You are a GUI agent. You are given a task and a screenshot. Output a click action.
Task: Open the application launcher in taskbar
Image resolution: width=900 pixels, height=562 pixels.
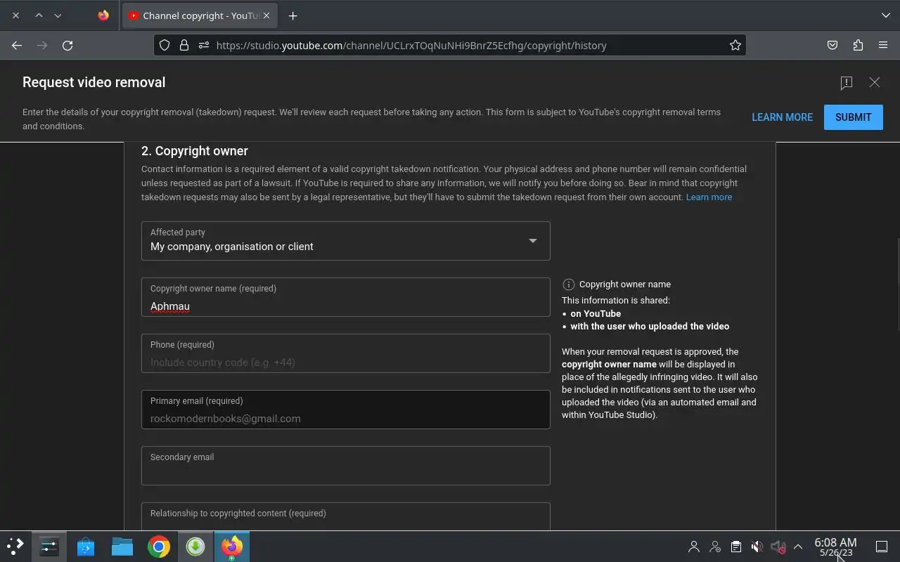tap(15, 547)
